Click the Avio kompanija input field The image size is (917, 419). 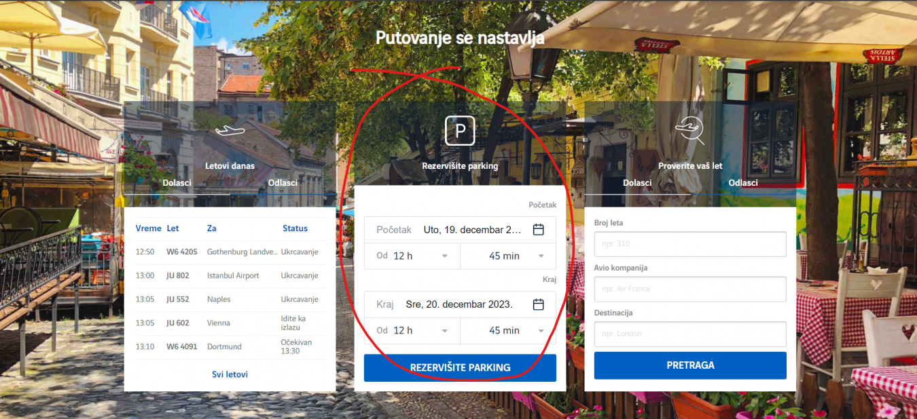point(689,289)
